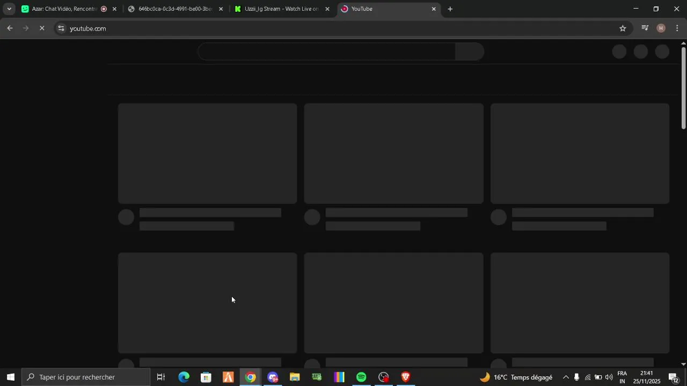Open network settings tray icon
This screenshot has height=386, width=687.
point(588,377)
